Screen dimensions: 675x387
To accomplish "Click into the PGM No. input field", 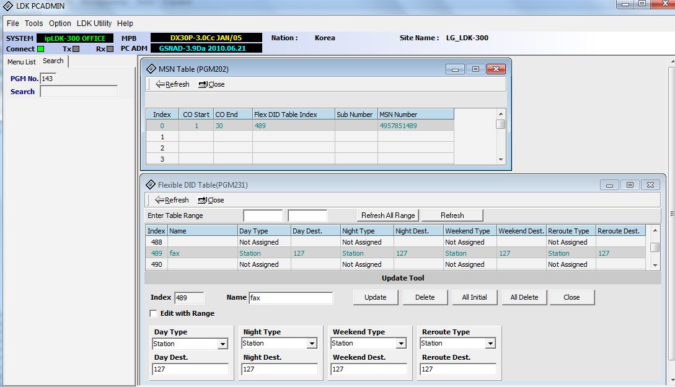I will pyautogui.click(x=48, y=79).
